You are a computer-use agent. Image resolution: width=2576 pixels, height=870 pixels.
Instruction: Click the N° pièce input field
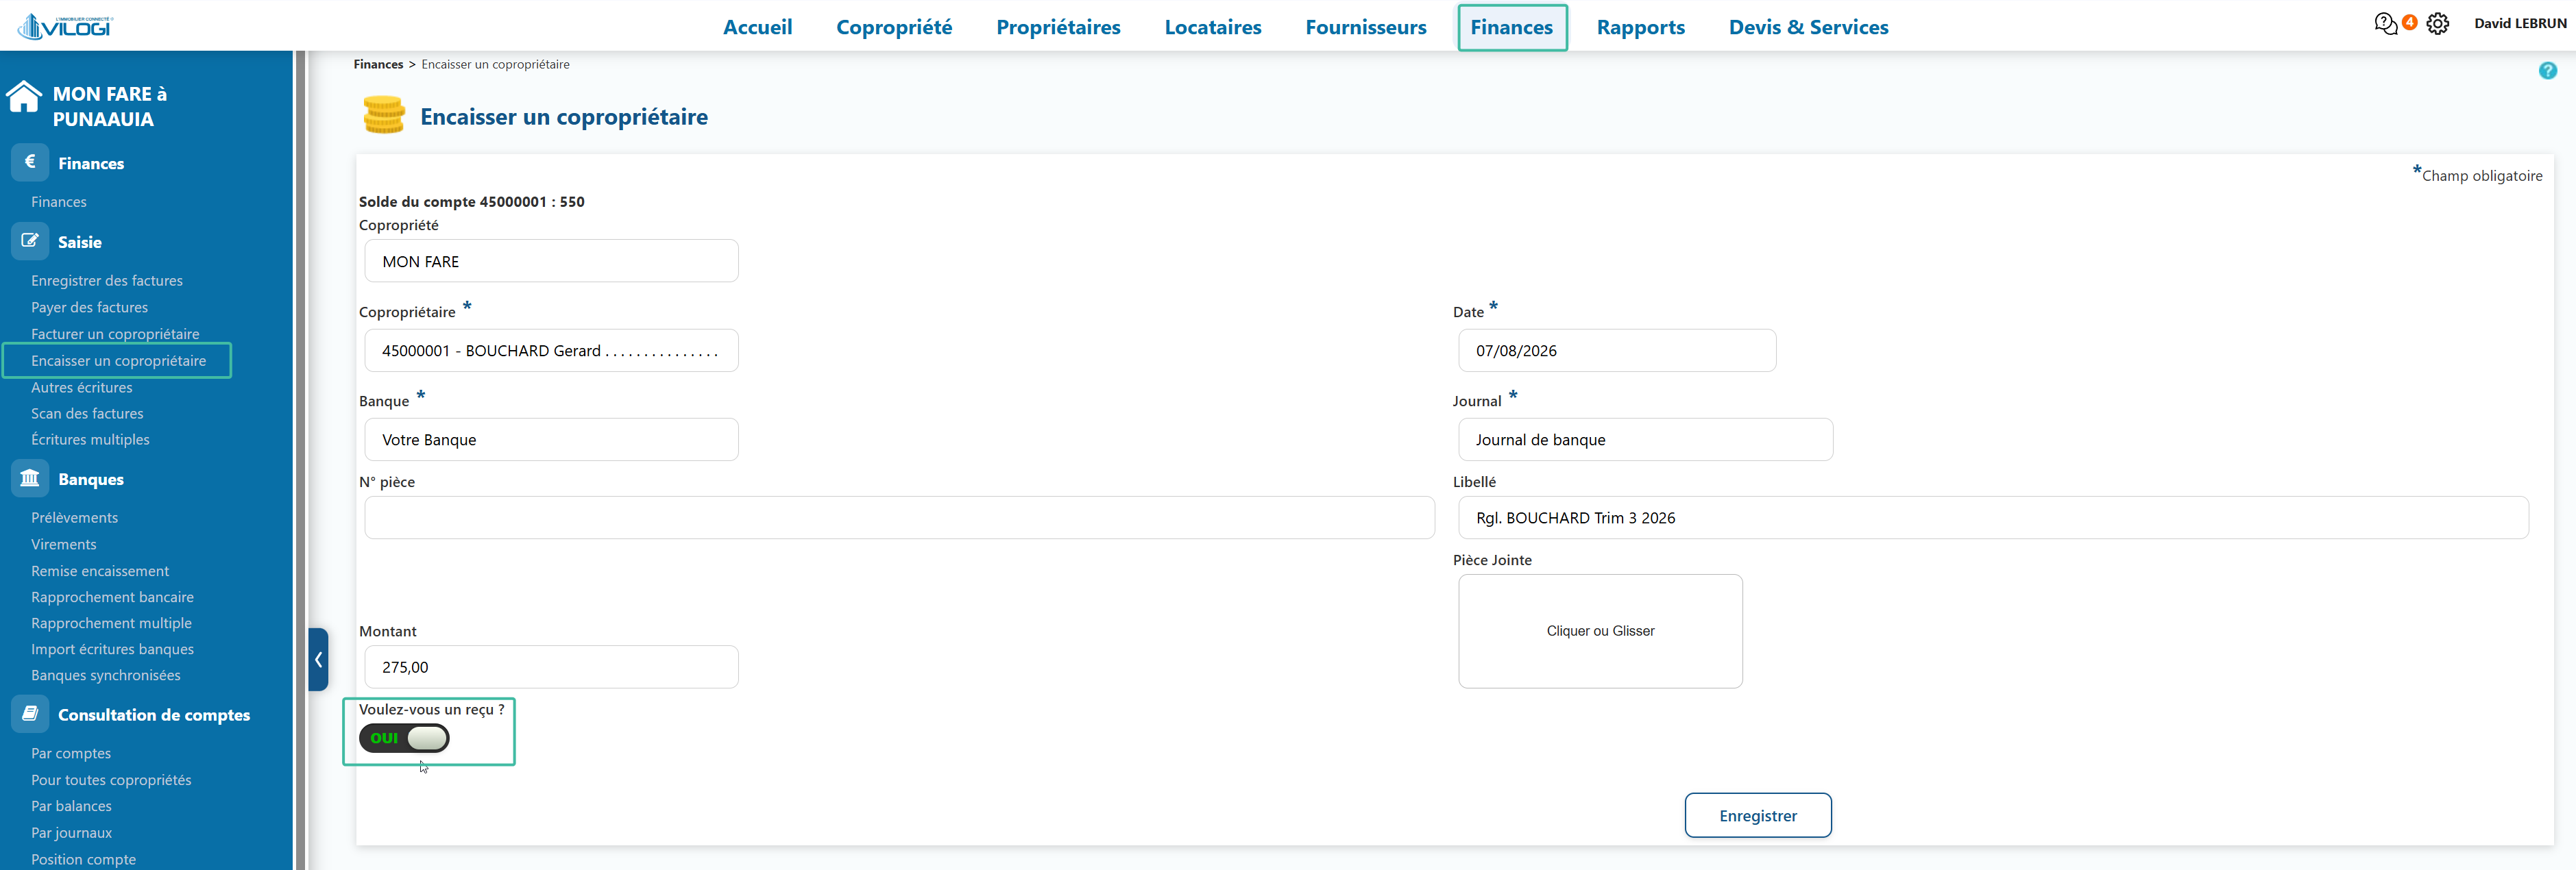point(899,517)
